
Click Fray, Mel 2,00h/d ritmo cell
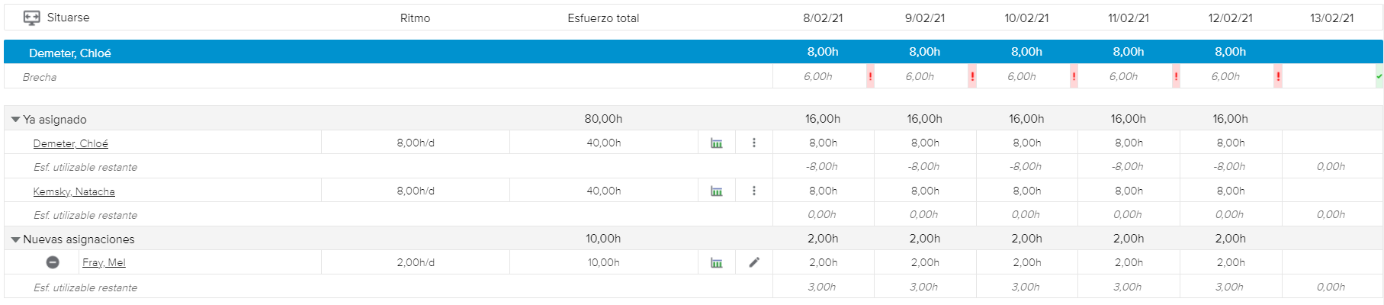(416, 263)
